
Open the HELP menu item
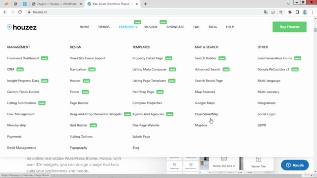click(x=230, y=27)
